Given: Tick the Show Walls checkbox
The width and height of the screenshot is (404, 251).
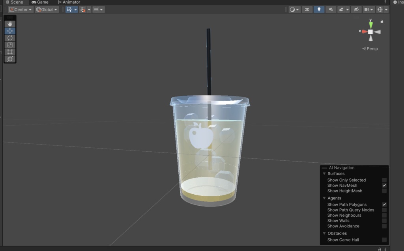Looking at the screenshot, I should (x=384, y=221).
